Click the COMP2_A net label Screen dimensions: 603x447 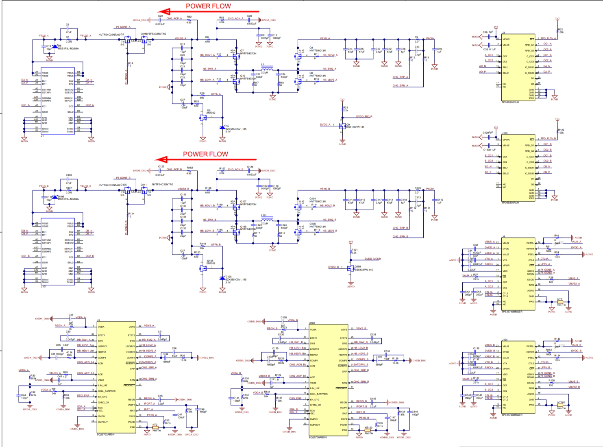(150, 357)
